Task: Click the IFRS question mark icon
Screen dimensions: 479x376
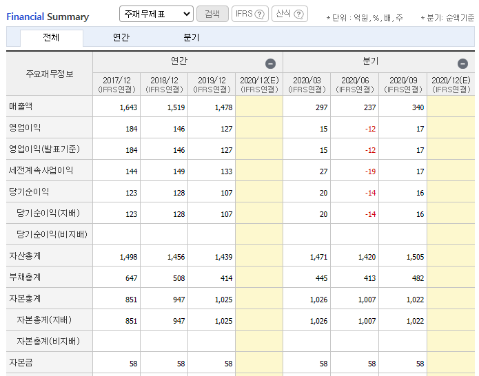Action: [x=259, y=14]
